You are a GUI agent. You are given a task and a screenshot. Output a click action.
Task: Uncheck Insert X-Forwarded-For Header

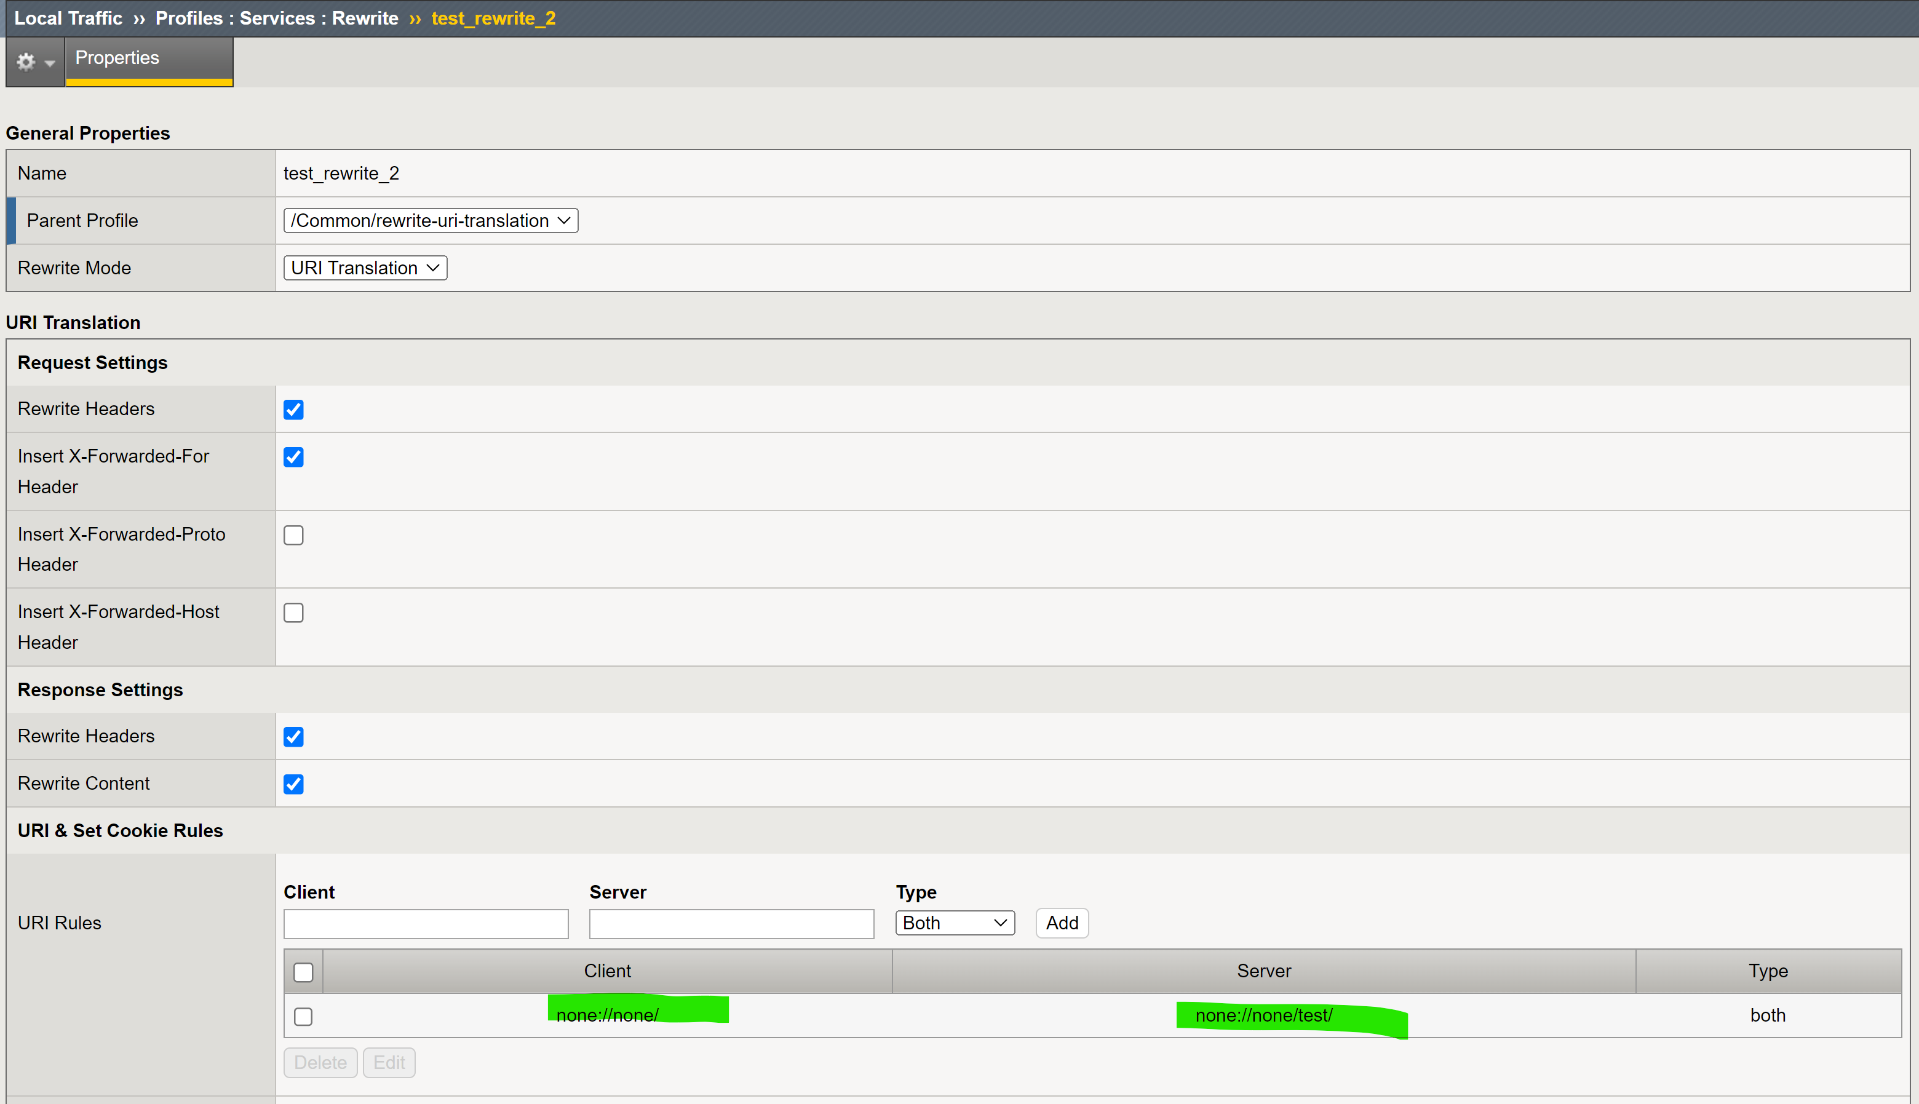(293, 456)
